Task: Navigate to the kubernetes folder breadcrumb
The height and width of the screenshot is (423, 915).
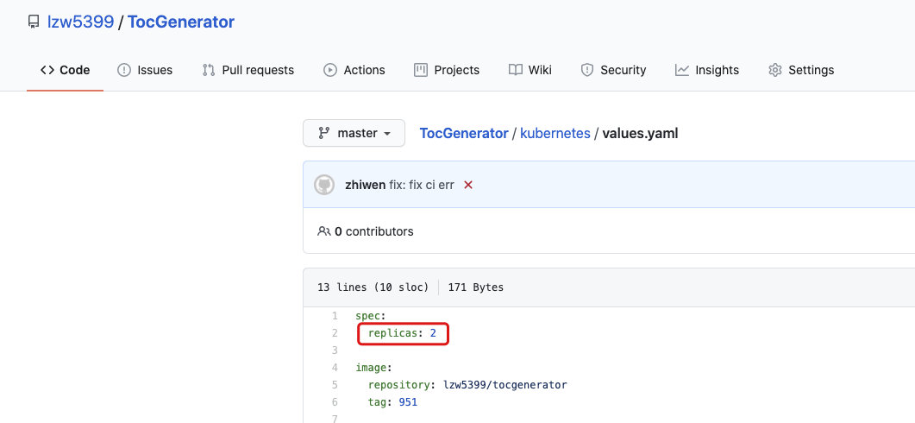Action: 555,133
